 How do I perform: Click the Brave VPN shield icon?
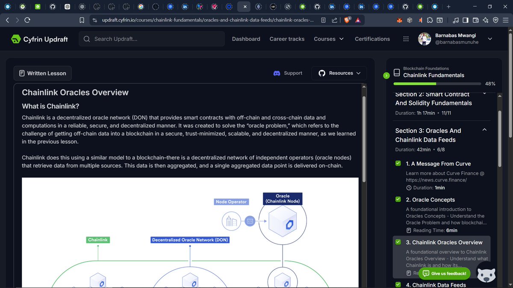[496, 20]
